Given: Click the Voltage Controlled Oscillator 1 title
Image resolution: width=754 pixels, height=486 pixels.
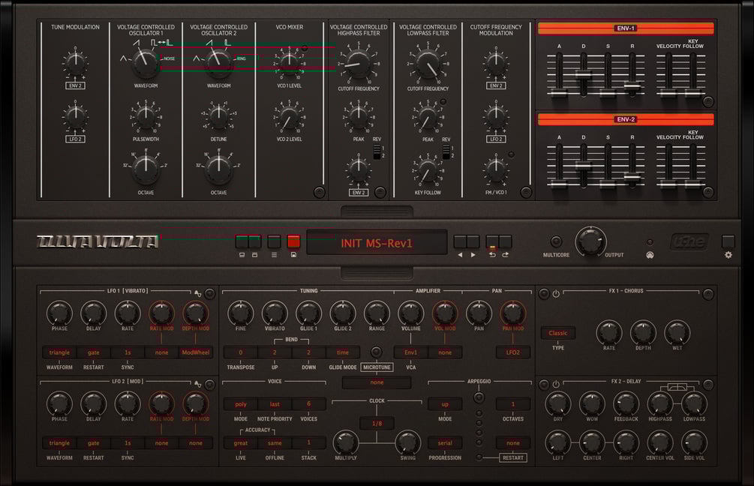Looking at the screenshot, I should pos(146,30).
